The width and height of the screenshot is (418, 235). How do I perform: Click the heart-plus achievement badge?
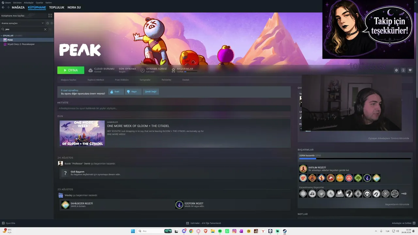tap(349, 178)
